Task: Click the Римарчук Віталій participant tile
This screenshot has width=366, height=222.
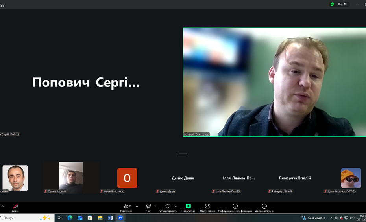Action: coord(295,178)
